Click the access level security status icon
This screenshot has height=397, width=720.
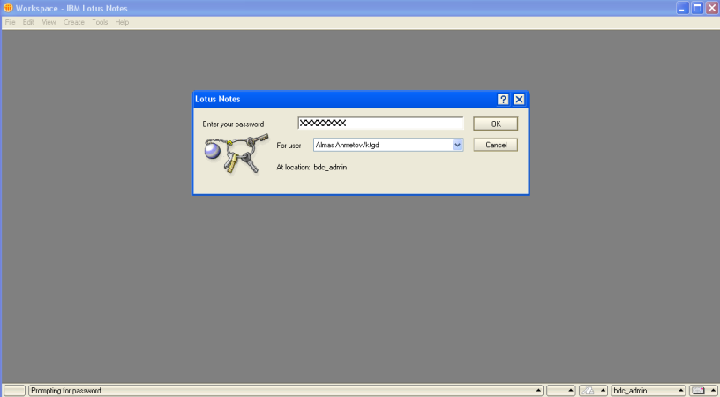click(588, 391)
